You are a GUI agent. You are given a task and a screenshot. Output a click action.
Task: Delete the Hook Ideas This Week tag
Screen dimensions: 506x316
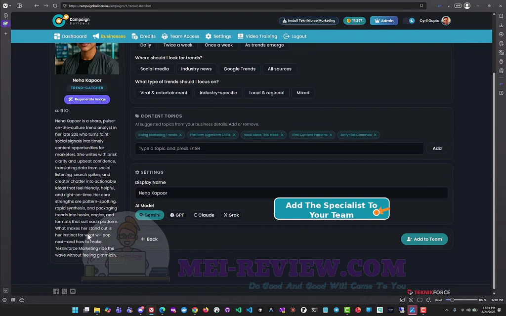pos(282,135)
